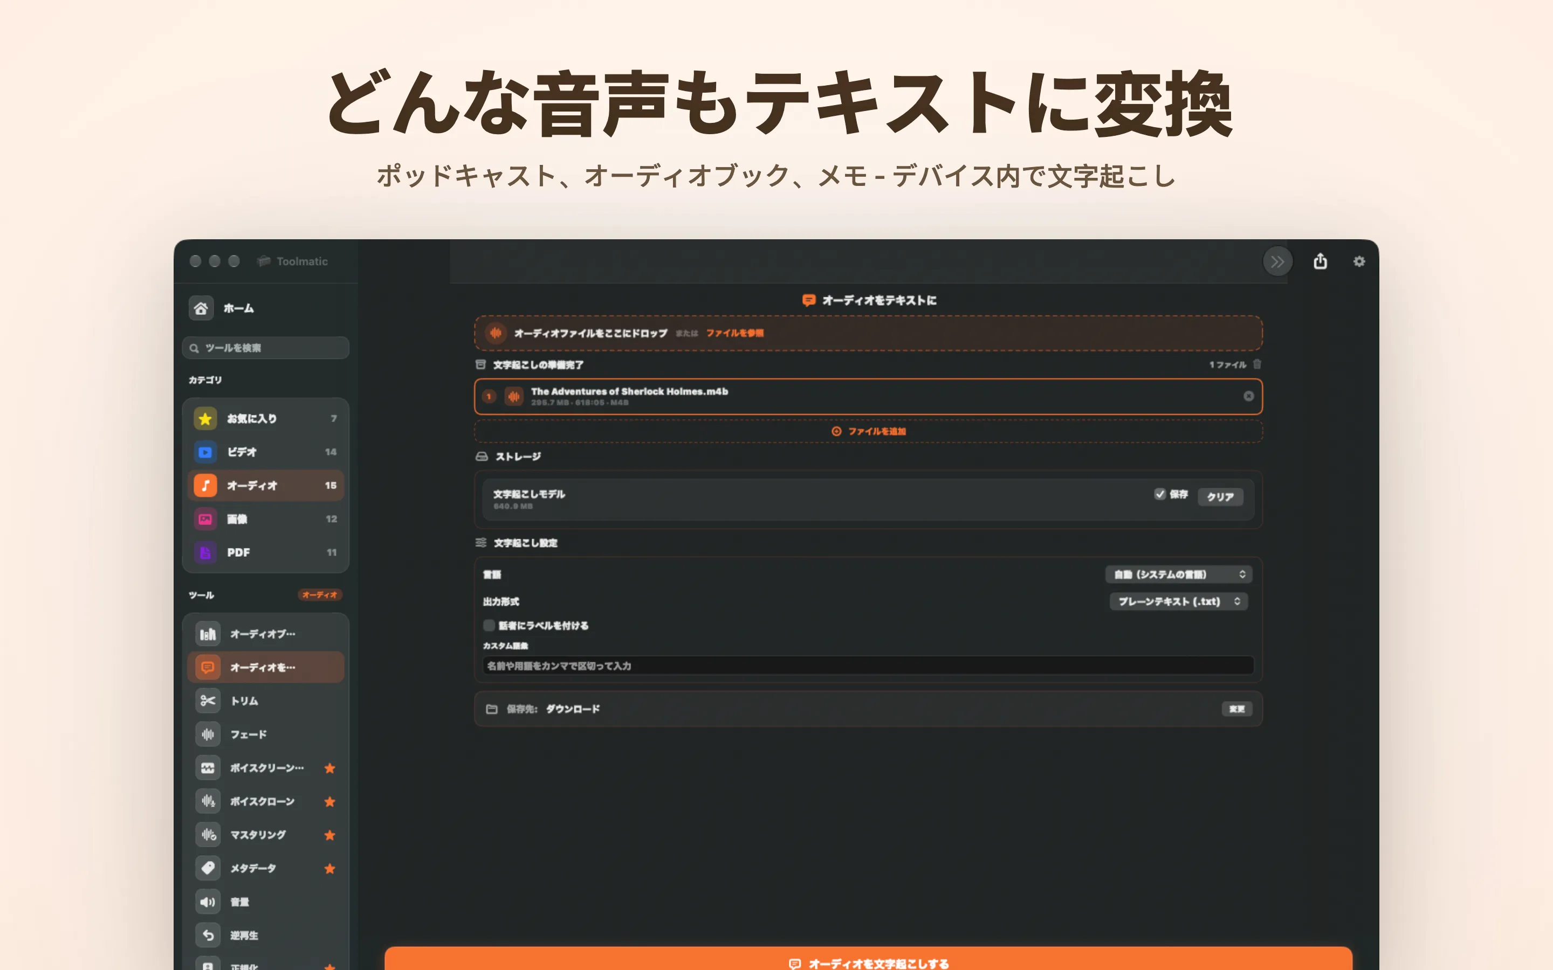Open the Trim (トリム) scissors tool
Viewport: 1553px width, 970px height.
pos(266,701)
